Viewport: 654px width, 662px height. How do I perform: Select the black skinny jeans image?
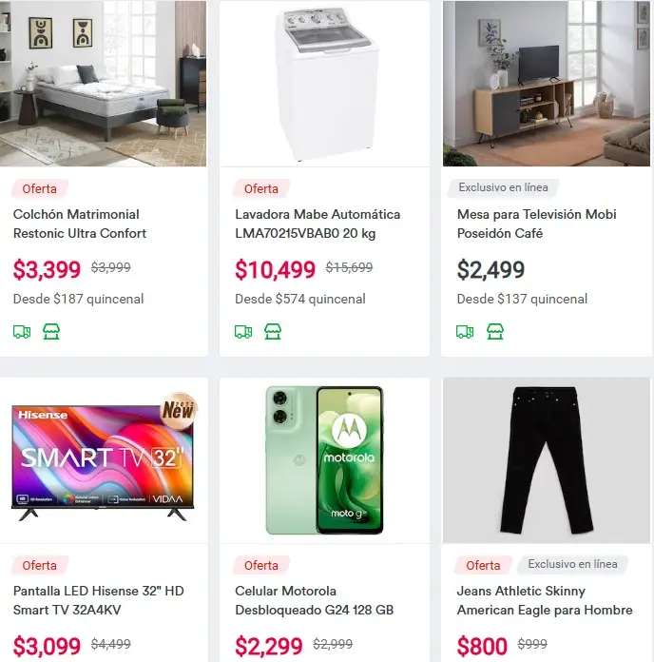547,460
